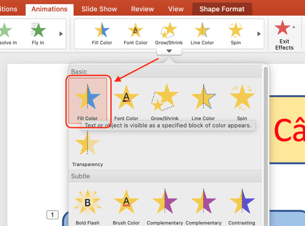Choose Line Color effect in ribbon gallery
Image resolution: width=305 pixels, height=226 pixels.
pyautogui.click(x=202, y=34)
